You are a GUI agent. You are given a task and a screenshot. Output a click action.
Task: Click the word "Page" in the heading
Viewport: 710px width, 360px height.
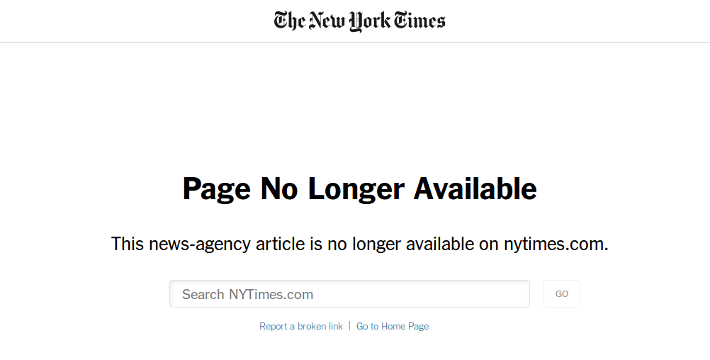point(216,189)
